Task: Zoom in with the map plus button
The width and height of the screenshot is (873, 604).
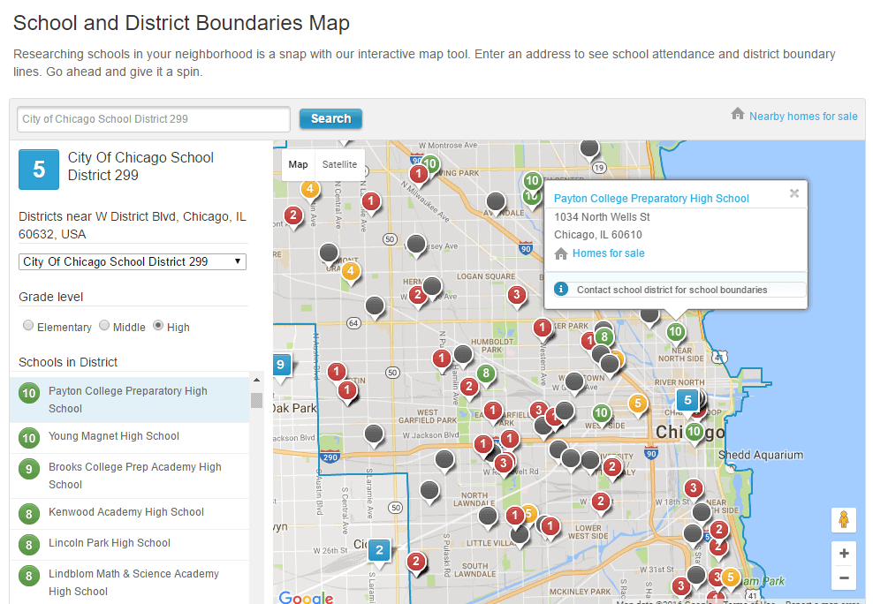Action: click(844, 554)
